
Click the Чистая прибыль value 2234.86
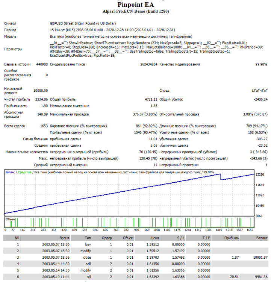[x=41, y=100]
